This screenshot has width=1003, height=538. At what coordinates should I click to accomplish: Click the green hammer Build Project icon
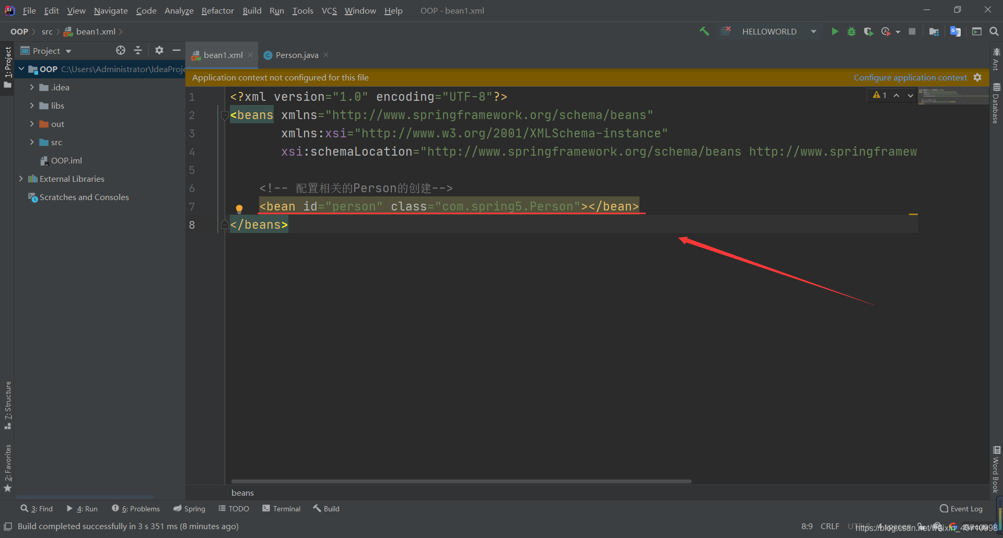(704, 31)
